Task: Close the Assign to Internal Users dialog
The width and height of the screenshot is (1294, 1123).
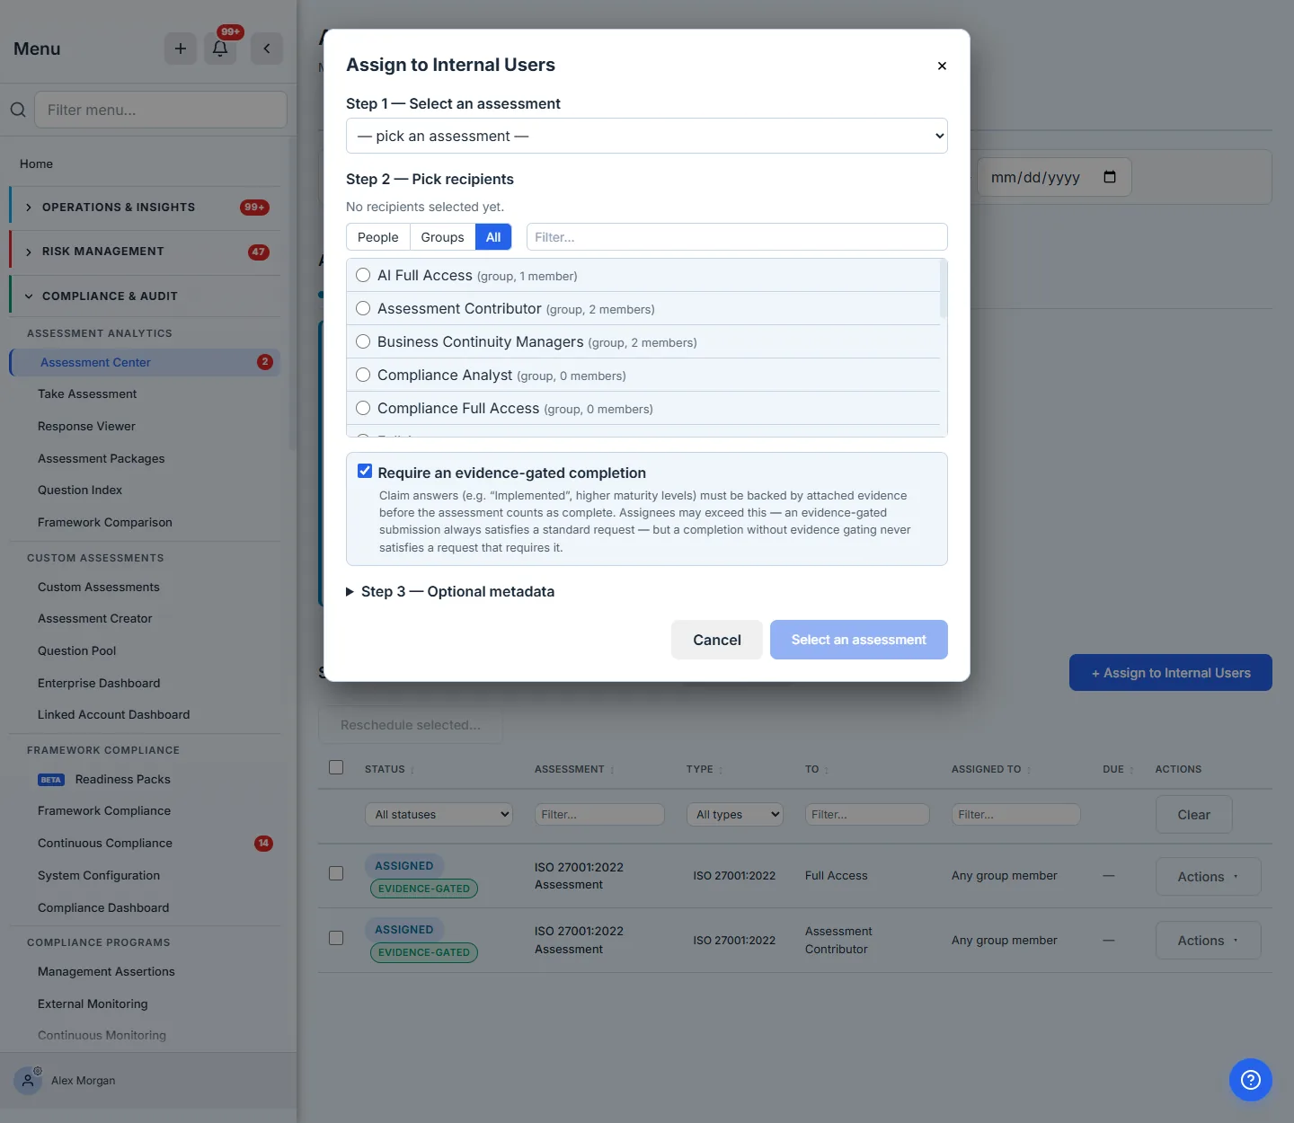Action: tap(942, 66)
